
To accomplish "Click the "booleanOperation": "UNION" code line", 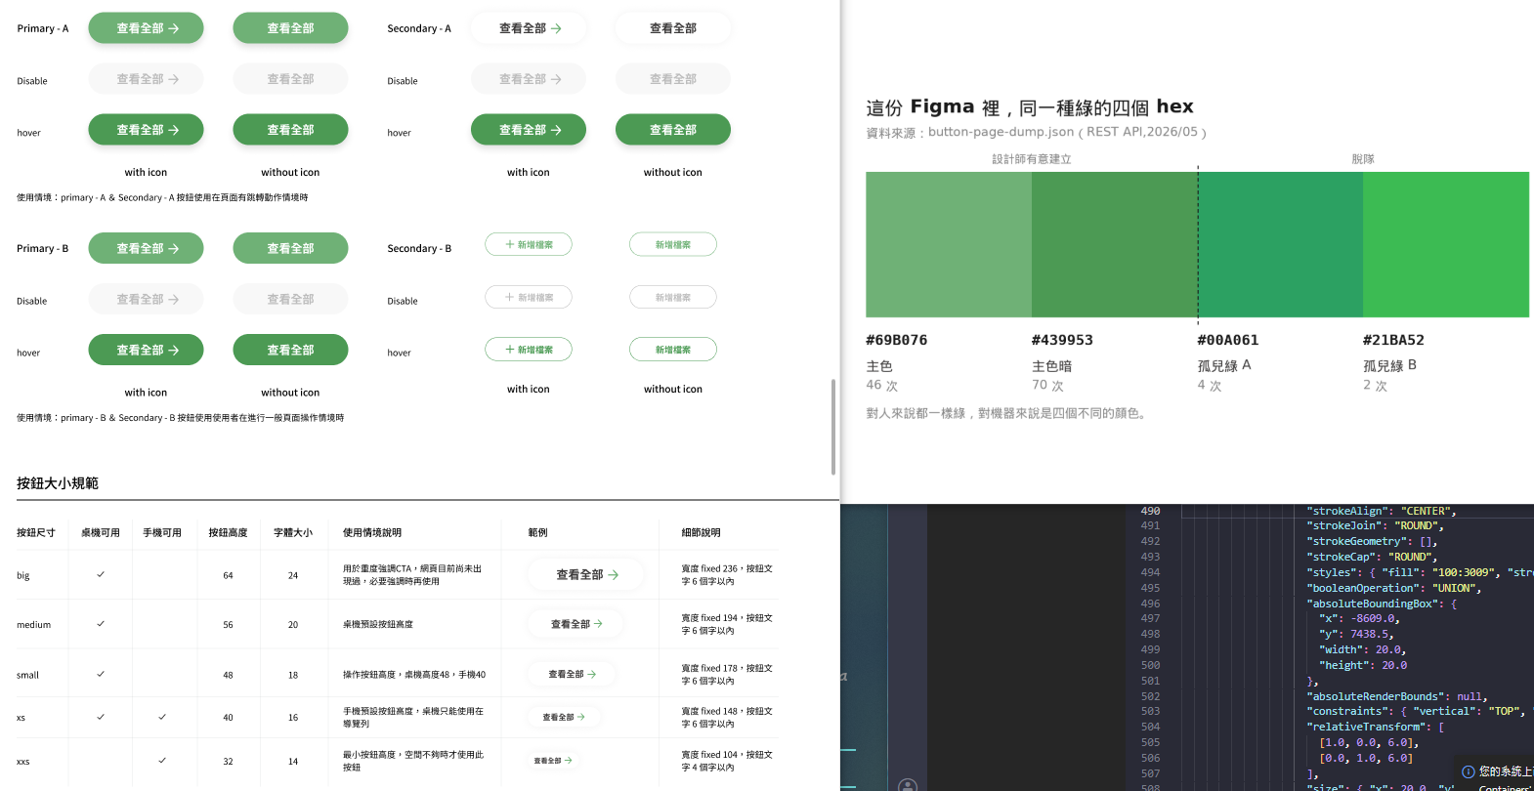I will point(1394,588).
